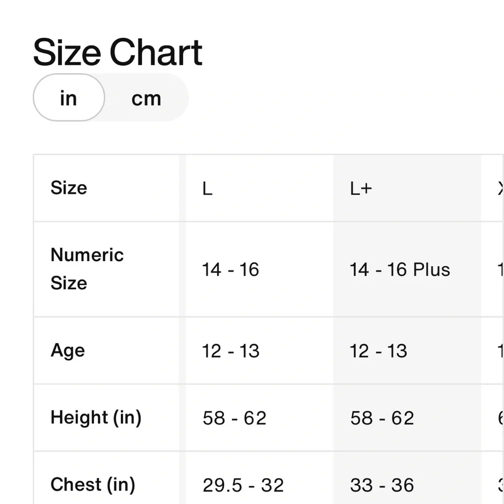Click the partially visible header right of L+
The width and height of the screenshot is (504, 504).
[499, 188]
